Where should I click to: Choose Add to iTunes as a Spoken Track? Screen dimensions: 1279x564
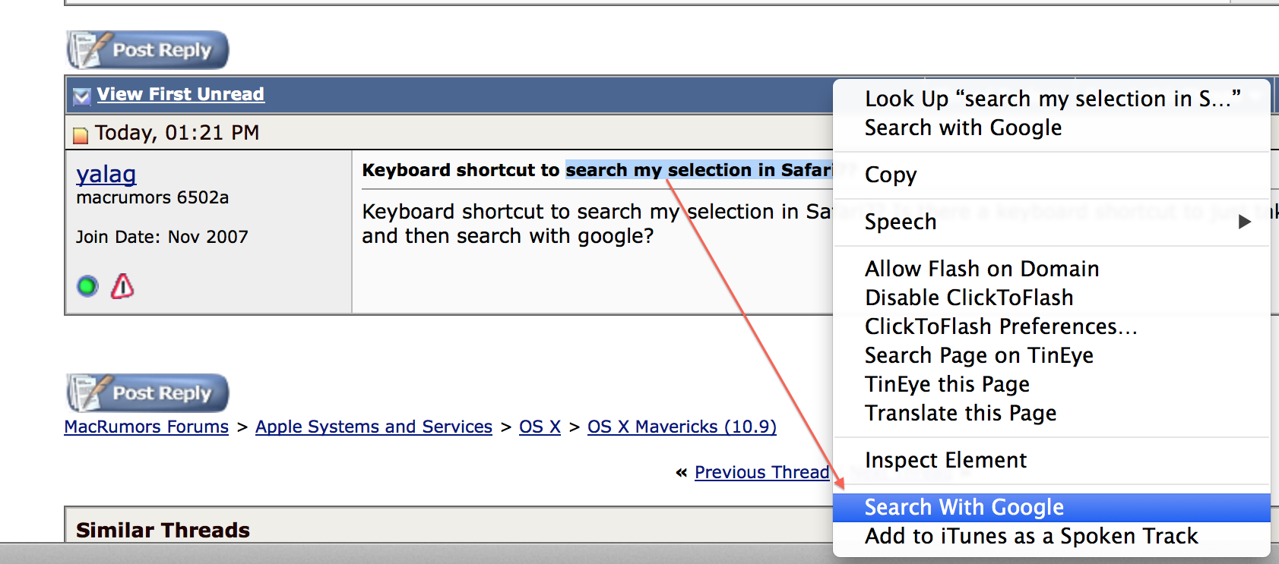1052,536
